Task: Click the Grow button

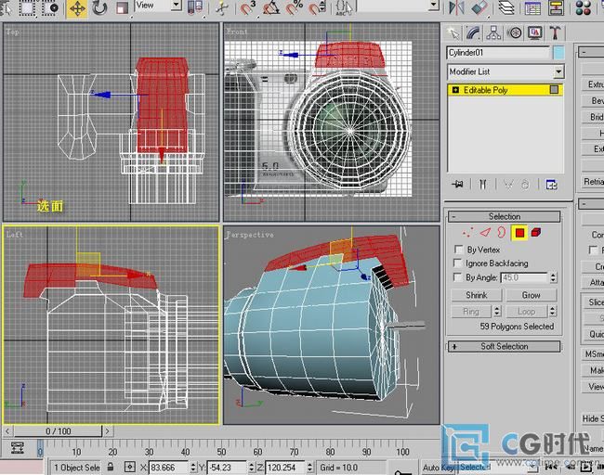Action: click(x=531, y=295)
